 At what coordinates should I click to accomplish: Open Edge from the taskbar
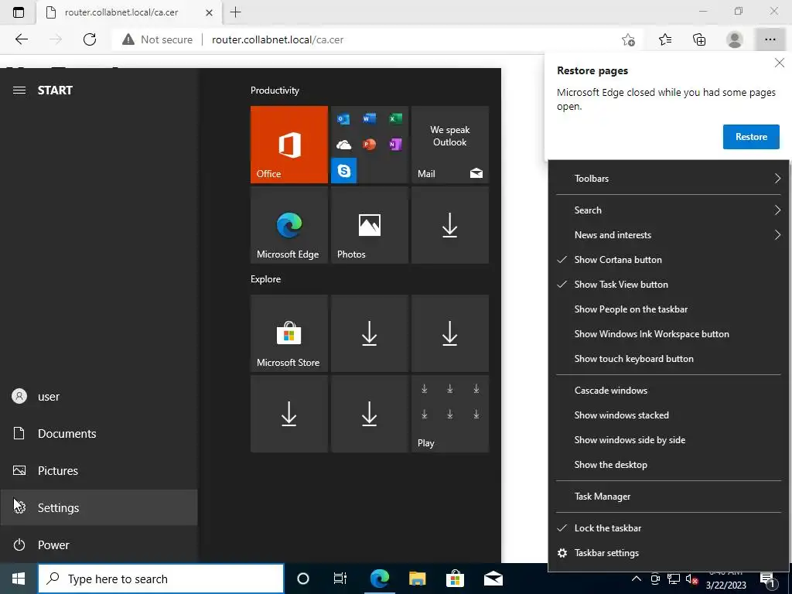(x=379, y=579)
